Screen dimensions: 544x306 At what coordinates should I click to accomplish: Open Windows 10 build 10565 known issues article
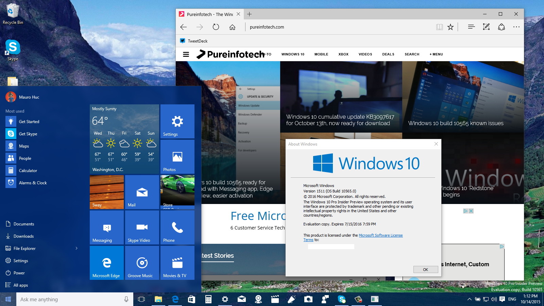point(456,123)
